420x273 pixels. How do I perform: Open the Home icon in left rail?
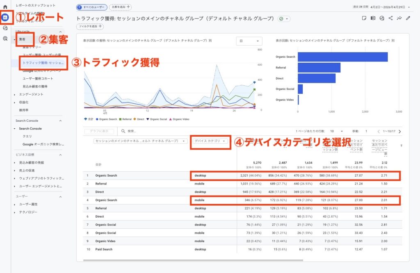tap(5, 7)
